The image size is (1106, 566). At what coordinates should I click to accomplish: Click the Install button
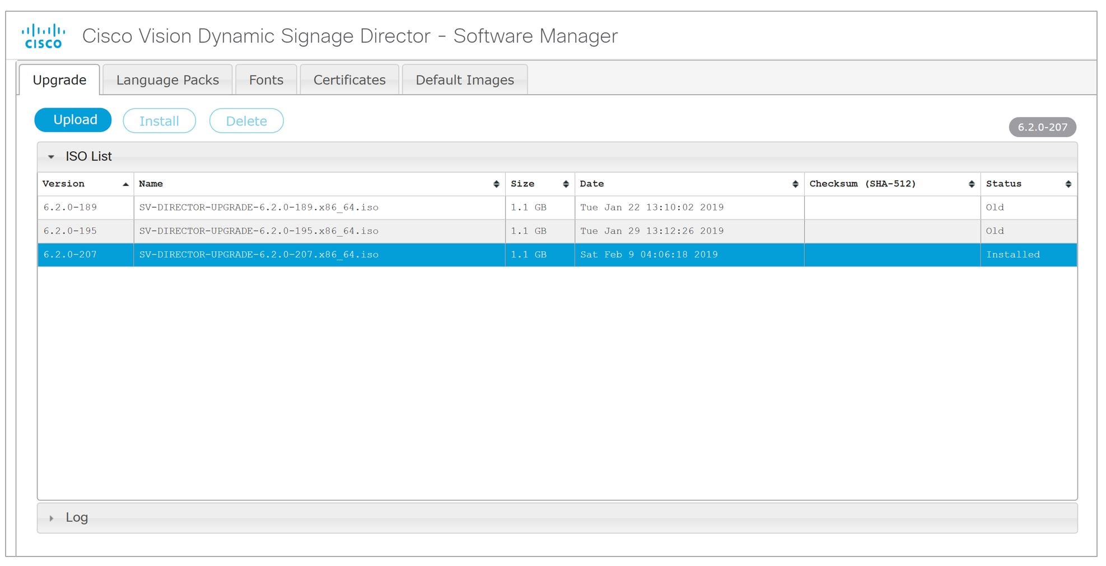(159, 120)
